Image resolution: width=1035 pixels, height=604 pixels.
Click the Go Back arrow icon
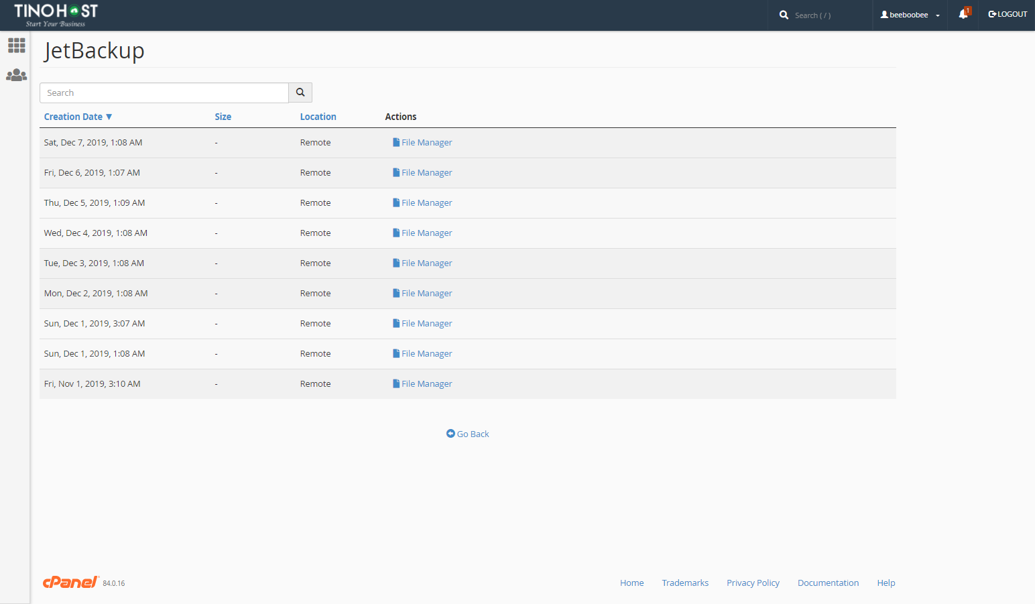(450, 434)
